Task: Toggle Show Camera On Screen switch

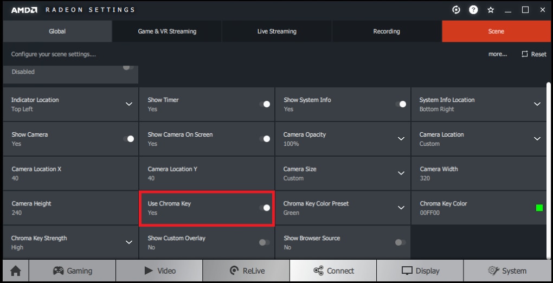Action: pyautogui.click(x=265, y=139)
